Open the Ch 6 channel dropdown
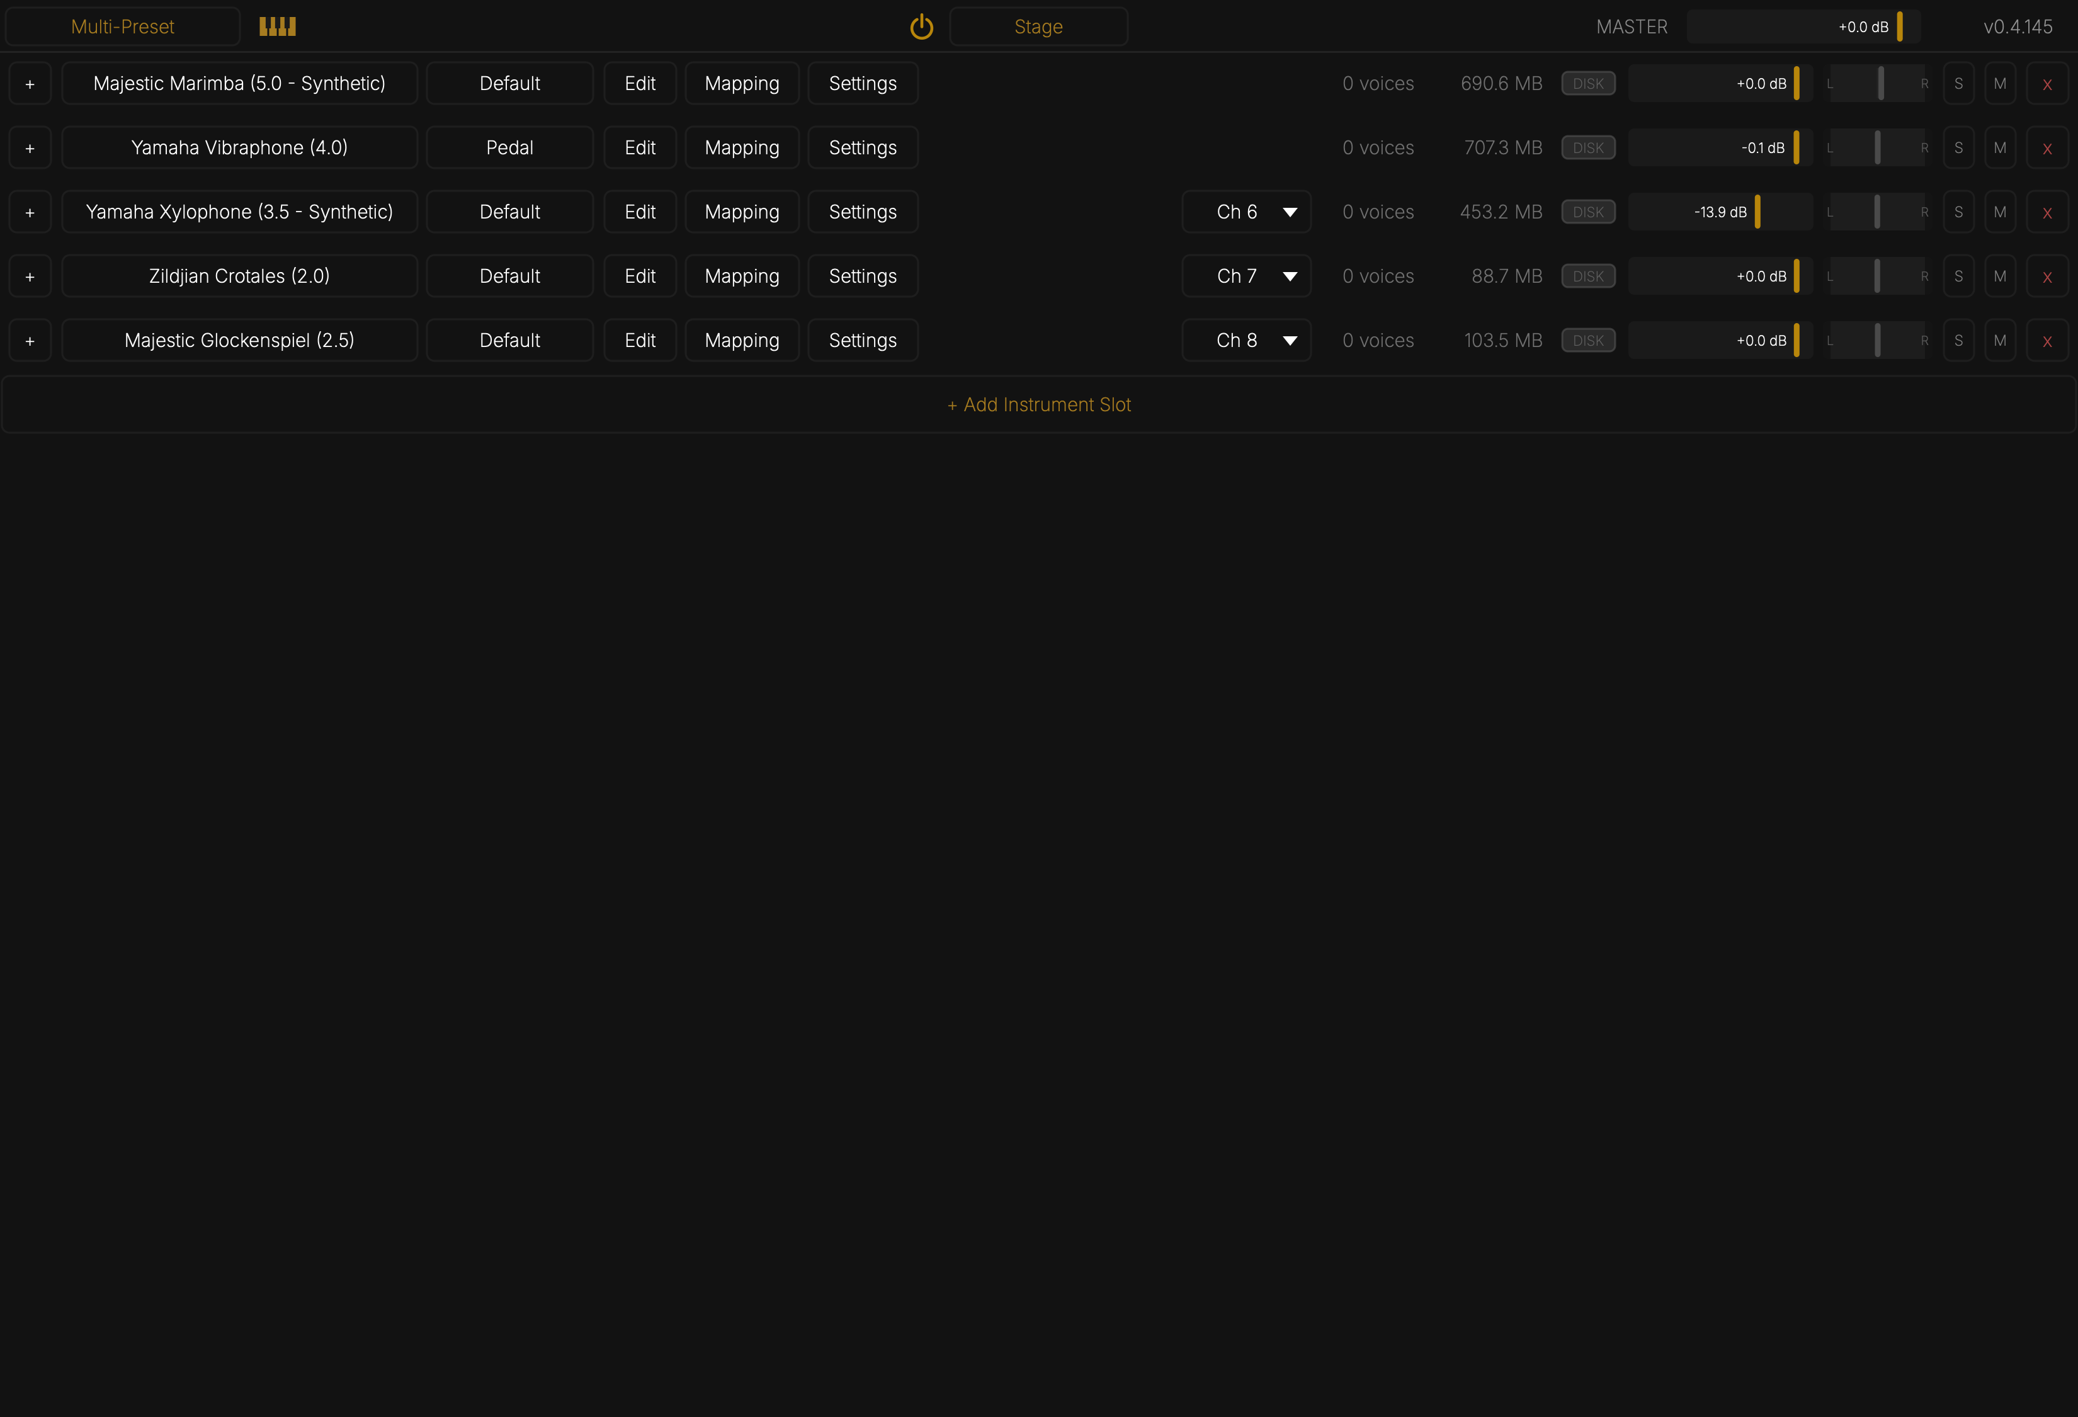 1246,212
